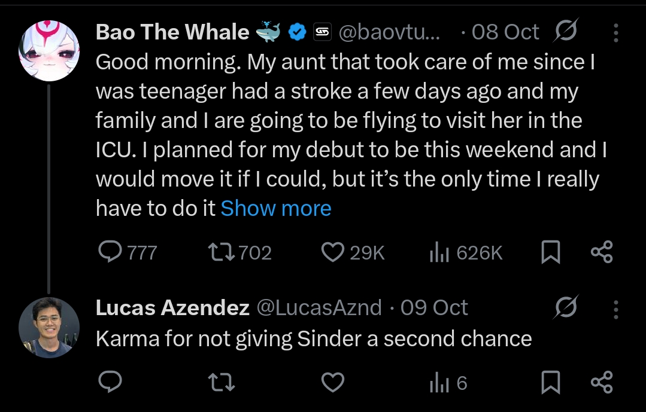Bookmark Lucas Azendez's reply

(550, 382)
